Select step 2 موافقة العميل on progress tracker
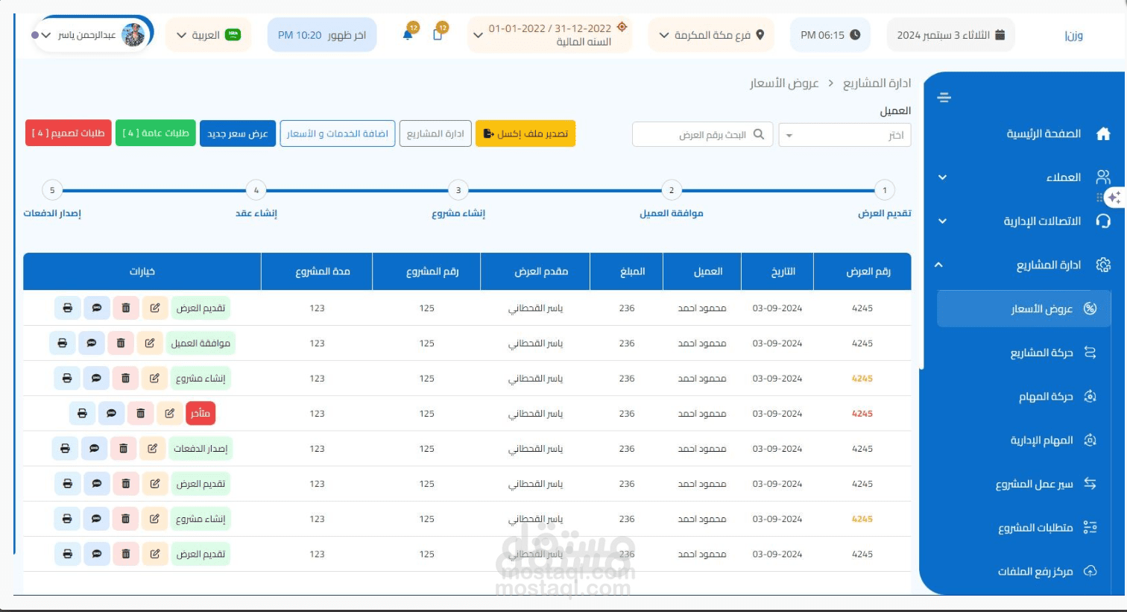Screen dimensions: 1127x612 (x=672, y=190)
